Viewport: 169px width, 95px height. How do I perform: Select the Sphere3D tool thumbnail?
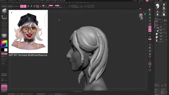(157, 15)
